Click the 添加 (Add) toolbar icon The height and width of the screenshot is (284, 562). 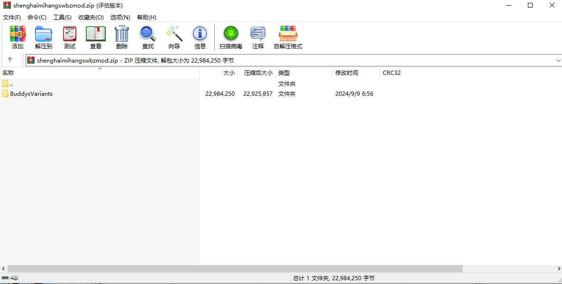(18, 37)
